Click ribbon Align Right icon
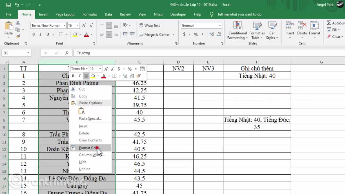345x194 pixels. point(116,34)
